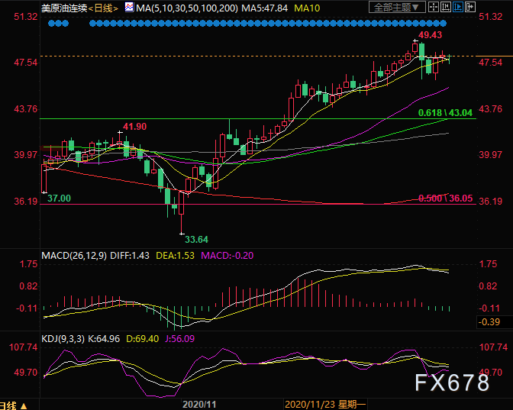Click the 49.43 high price marker
This screenshot has height=410, width=513.
[x=431, y=35]
